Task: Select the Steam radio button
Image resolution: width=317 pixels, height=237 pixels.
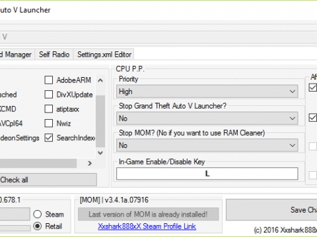Action: [x=38, y=214]
